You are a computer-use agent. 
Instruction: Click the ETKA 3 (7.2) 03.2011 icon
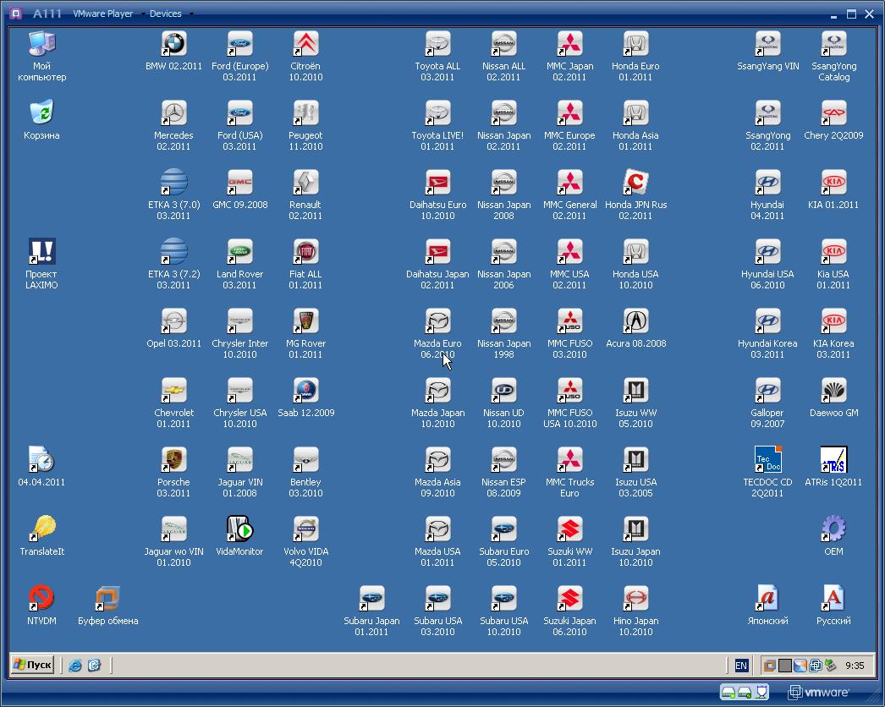point(173,252)
